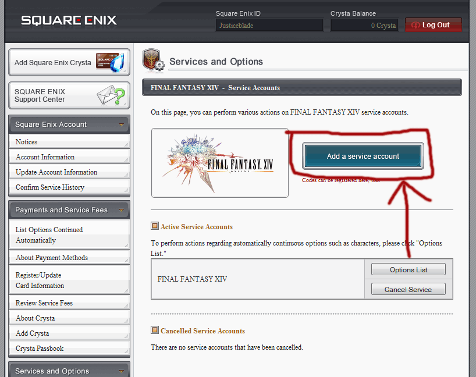Click the Active Service Accounts square icon
The height and width of the screenshot is (377, 476).
tap(154, 226)
